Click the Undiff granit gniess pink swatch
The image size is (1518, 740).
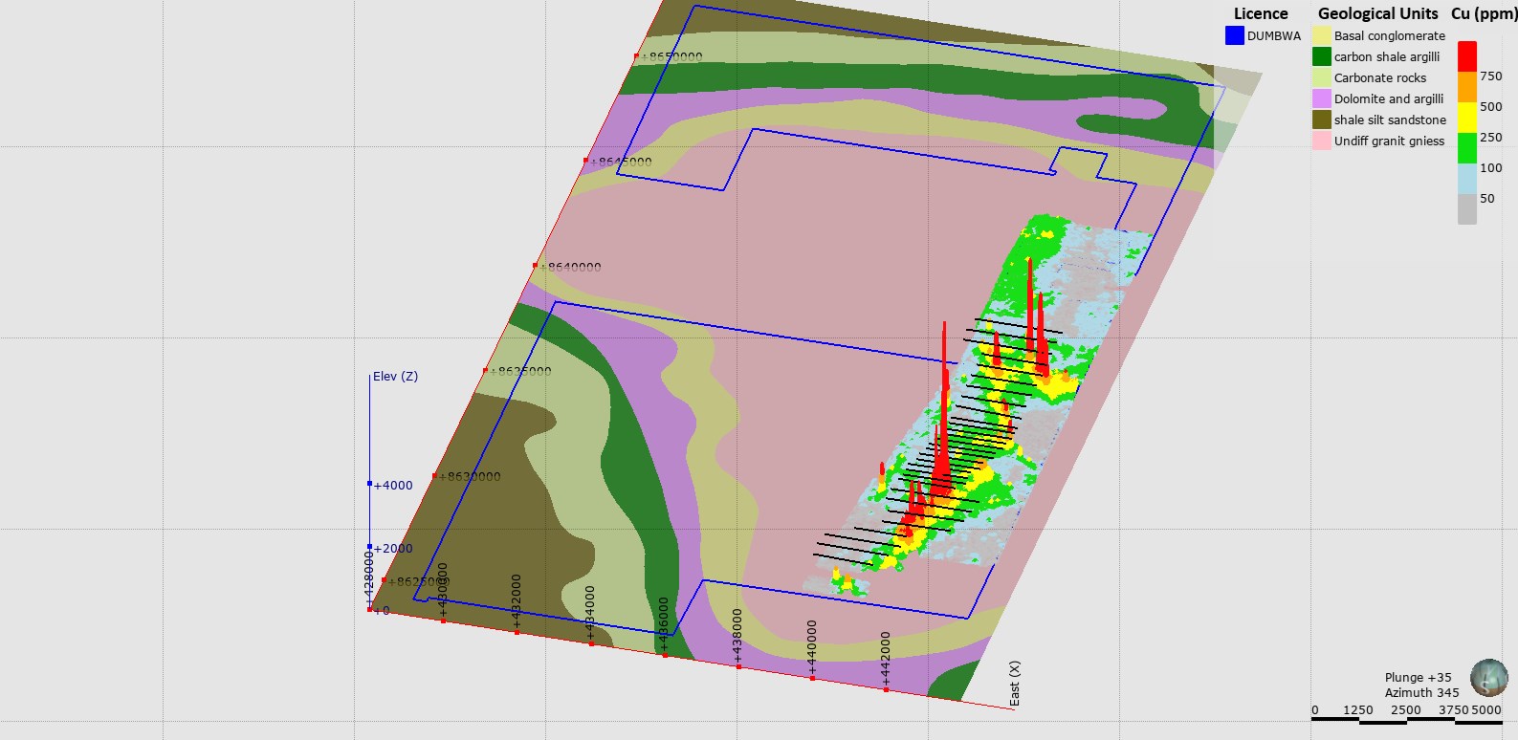click(1321, 141)
